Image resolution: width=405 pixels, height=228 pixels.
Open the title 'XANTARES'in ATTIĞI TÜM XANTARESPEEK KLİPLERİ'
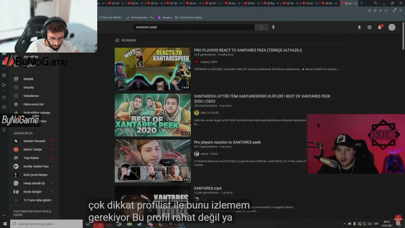[262, 99]
